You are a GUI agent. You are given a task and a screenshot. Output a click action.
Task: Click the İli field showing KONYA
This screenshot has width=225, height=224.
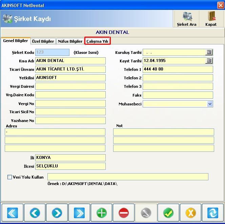(x=70, y=158)
